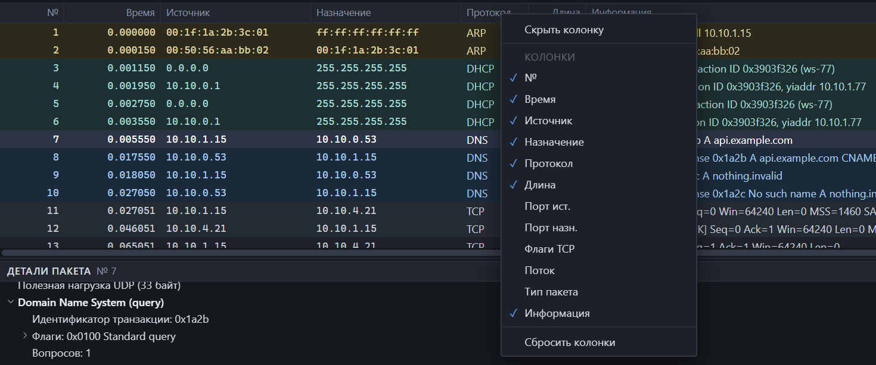Uncheck 'Протокол' in the columns menu

(x=599, y=163)
